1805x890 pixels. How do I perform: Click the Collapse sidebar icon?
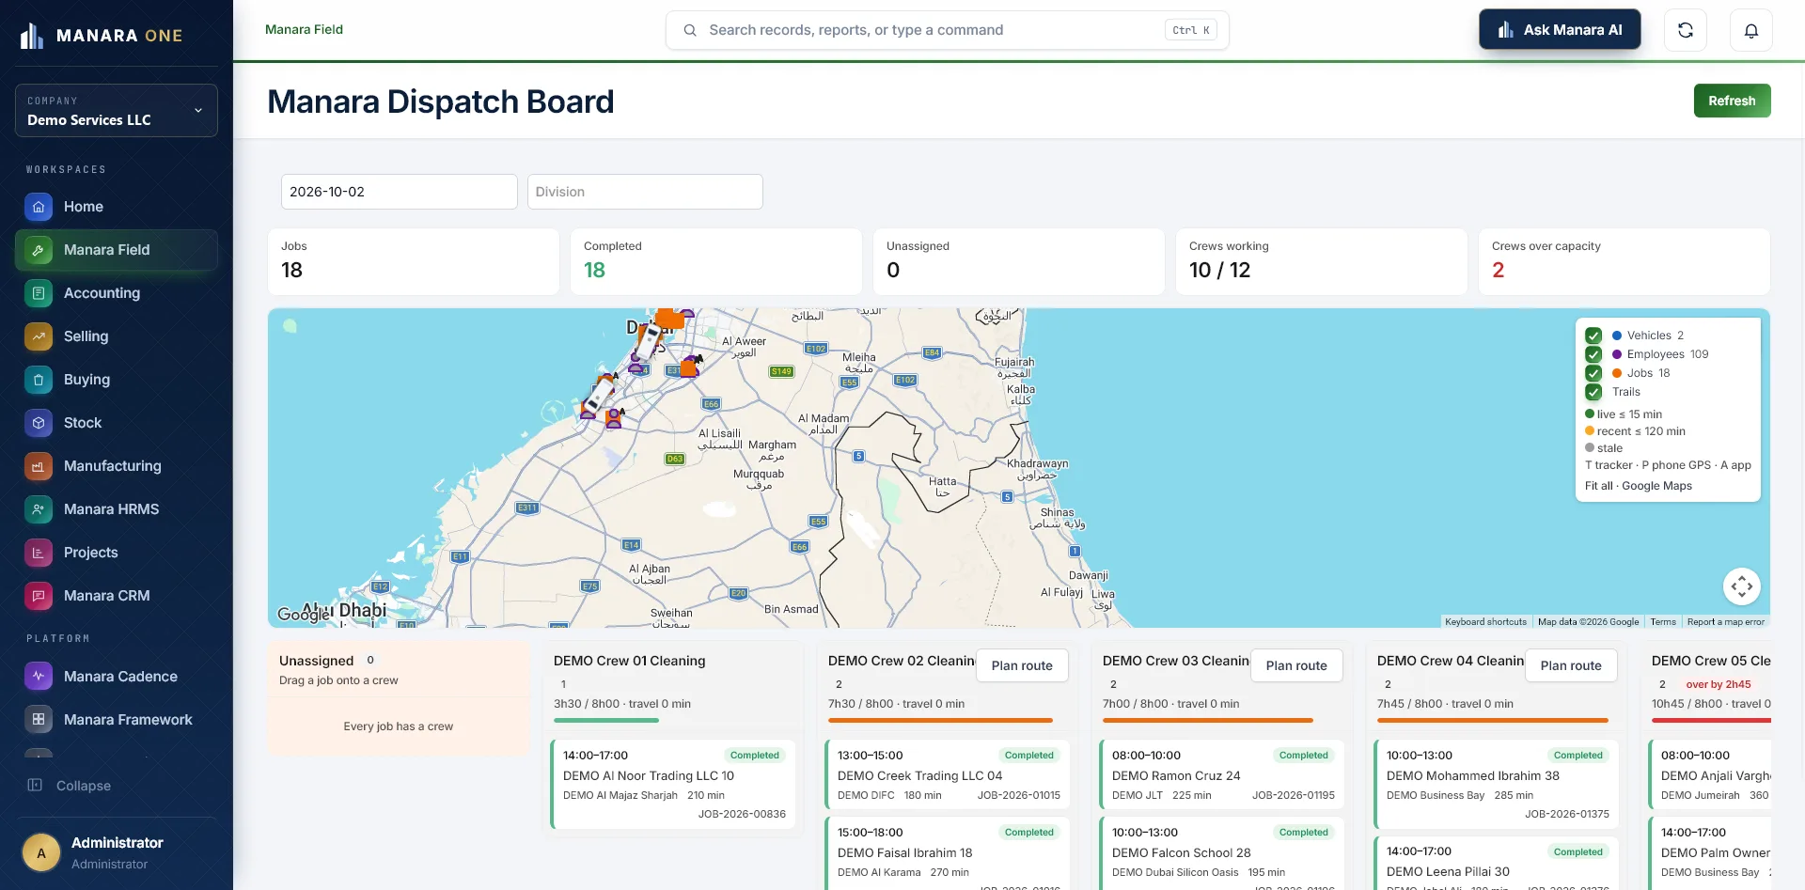[x=35, y=785]
